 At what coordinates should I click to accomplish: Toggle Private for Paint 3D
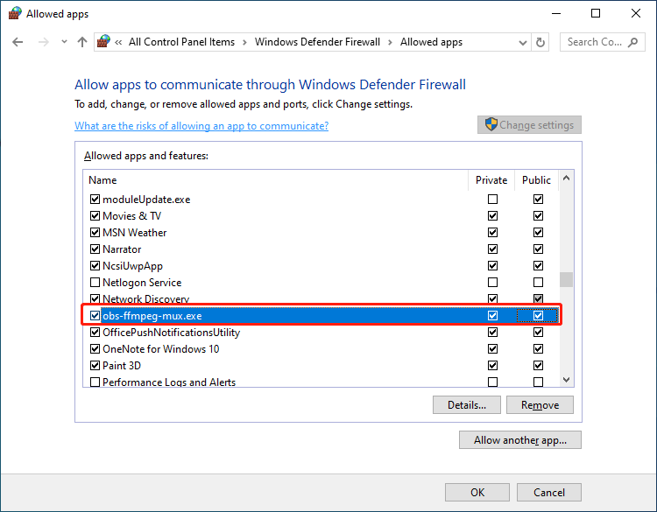pyautogui.click(x=492, y=366)
